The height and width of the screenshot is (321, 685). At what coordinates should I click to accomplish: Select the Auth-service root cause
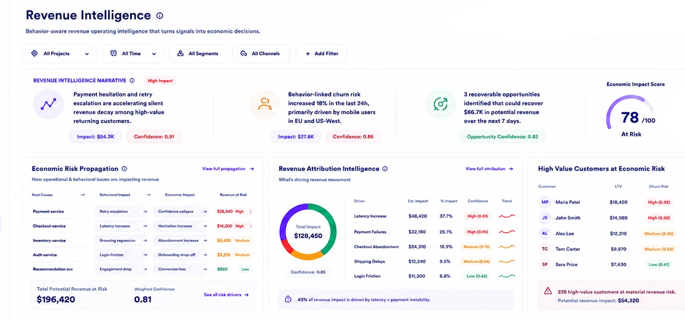[x=44, y=255]
